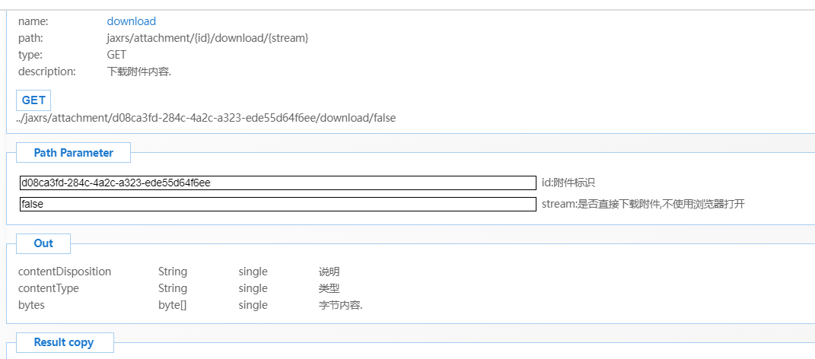Click the blue download name link

point(131,21)
